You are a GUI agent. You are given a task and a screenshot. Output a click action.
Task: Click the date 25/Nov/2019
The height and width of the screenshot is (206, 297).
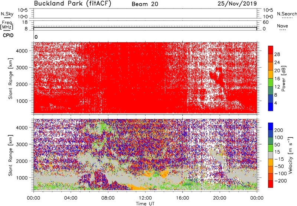237,4
